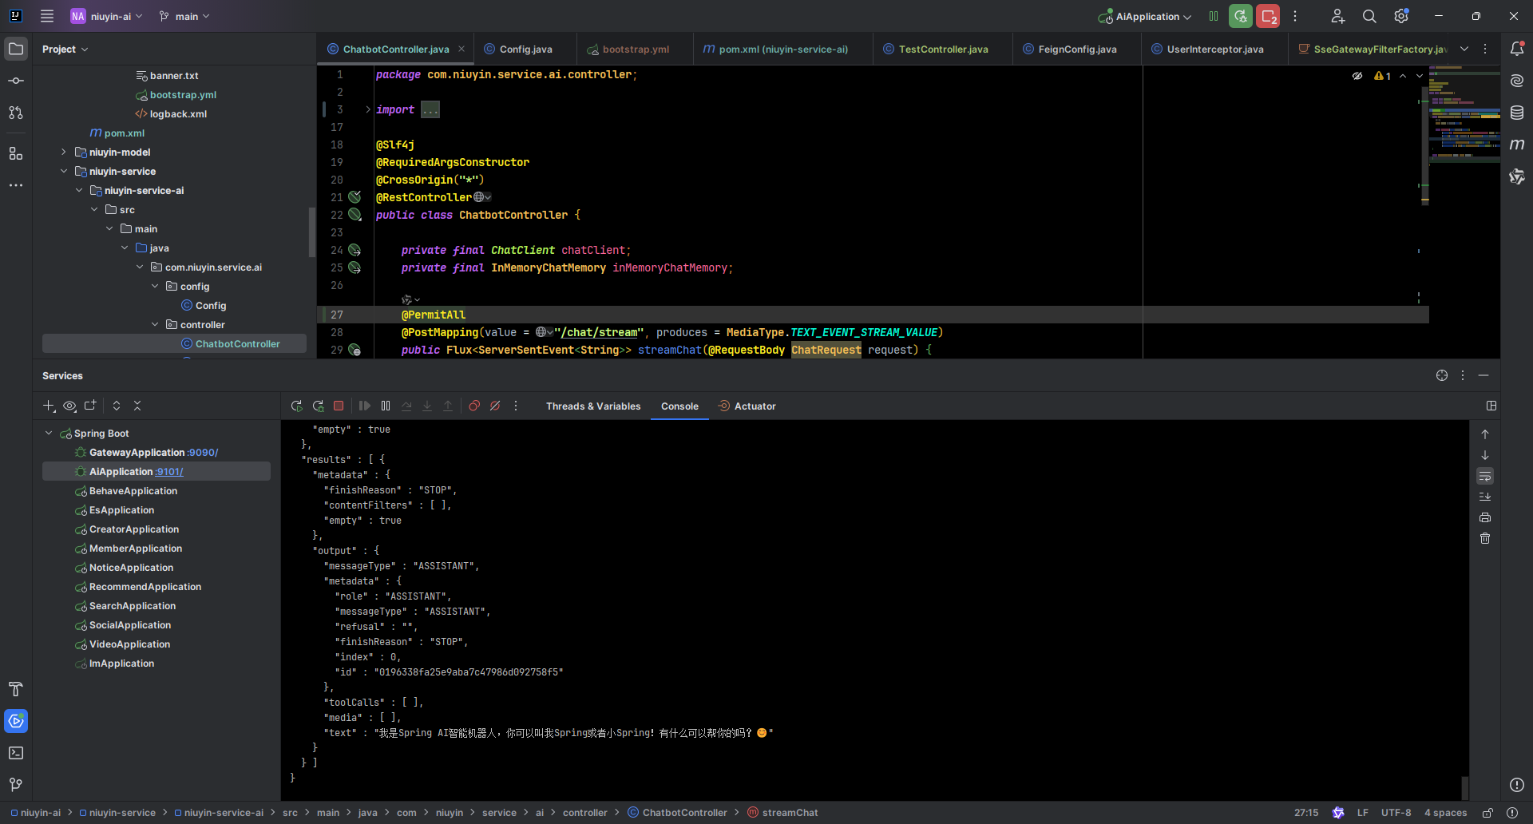Print console output printer icon
This screenshot has height=824, width=1533.
click(1485, 517)
